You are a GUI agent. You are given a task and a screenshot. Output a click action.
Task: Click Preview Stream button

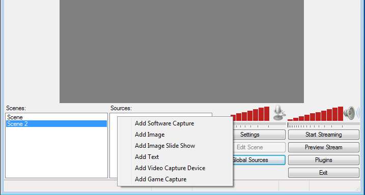(x=324, y=147)
